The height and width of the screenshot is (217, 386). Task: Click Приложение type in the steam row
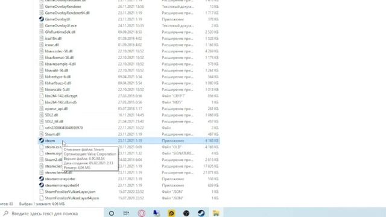click(x=173, y=140)
